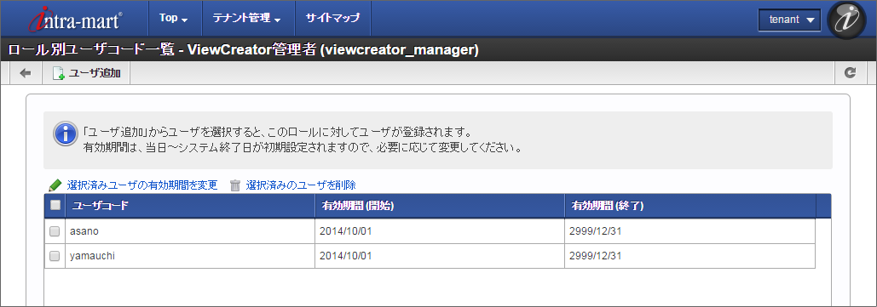Check the box for user asano
This screenshot has height=307, width=877.
click(x=55, y=231)
